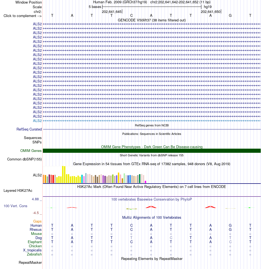261x269 pixels.
Task: Select the Chicken alignment row label
Action: 35,246
